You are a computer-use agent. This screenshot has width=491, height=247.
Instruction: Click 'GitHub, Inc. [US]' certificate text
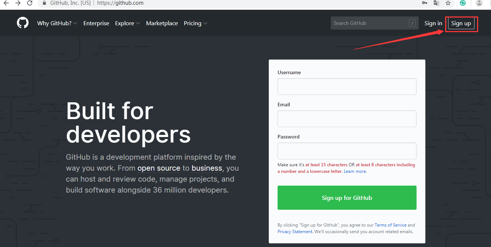coord(70,3)
